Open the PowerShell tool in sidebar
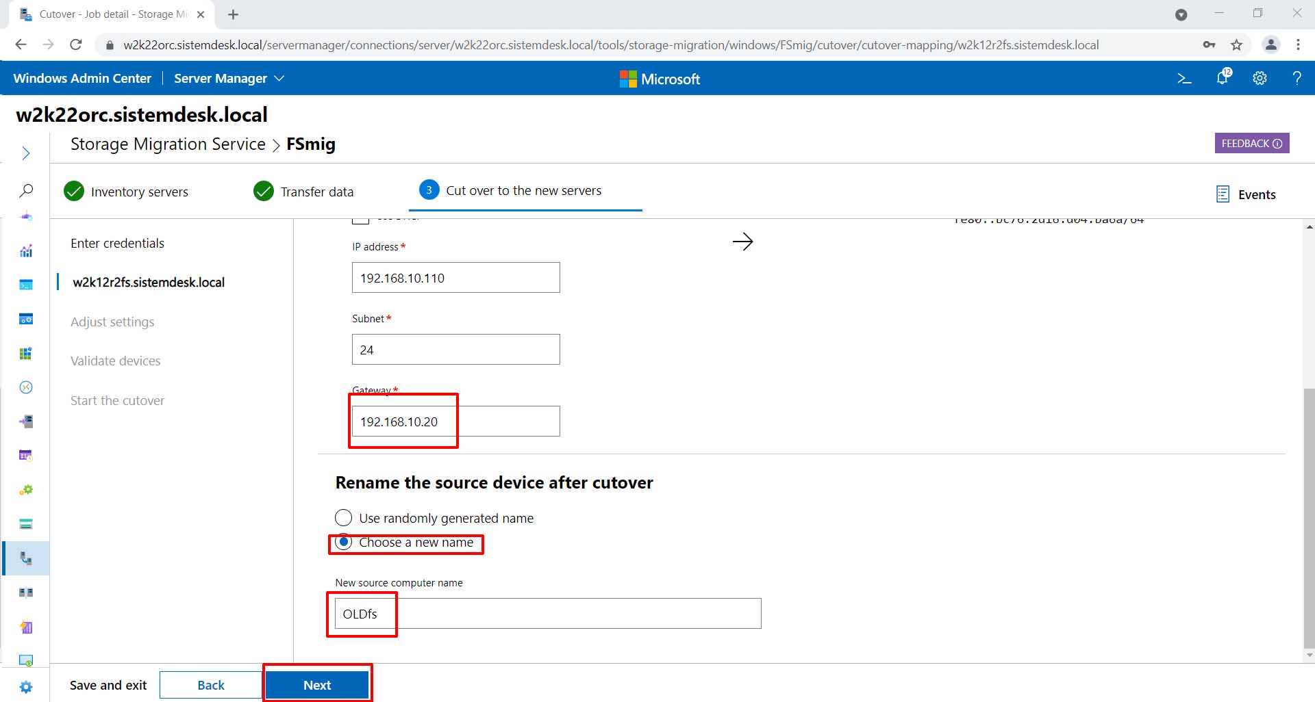 [26, 285]
